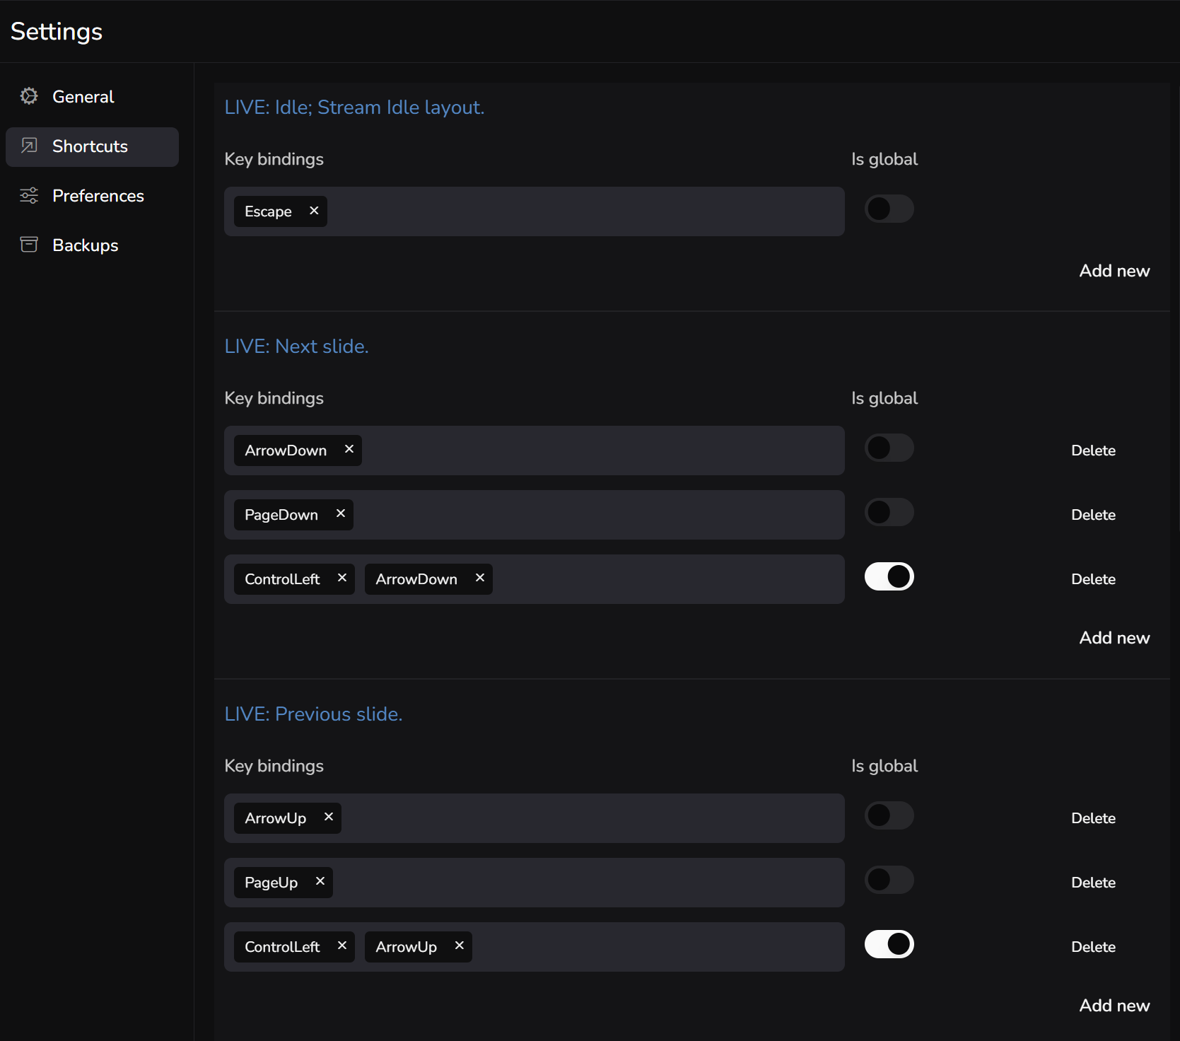Click inside ControlLeft ArrowUp bindings field
Screen dimensions: 1180x1041
point(534,947)
